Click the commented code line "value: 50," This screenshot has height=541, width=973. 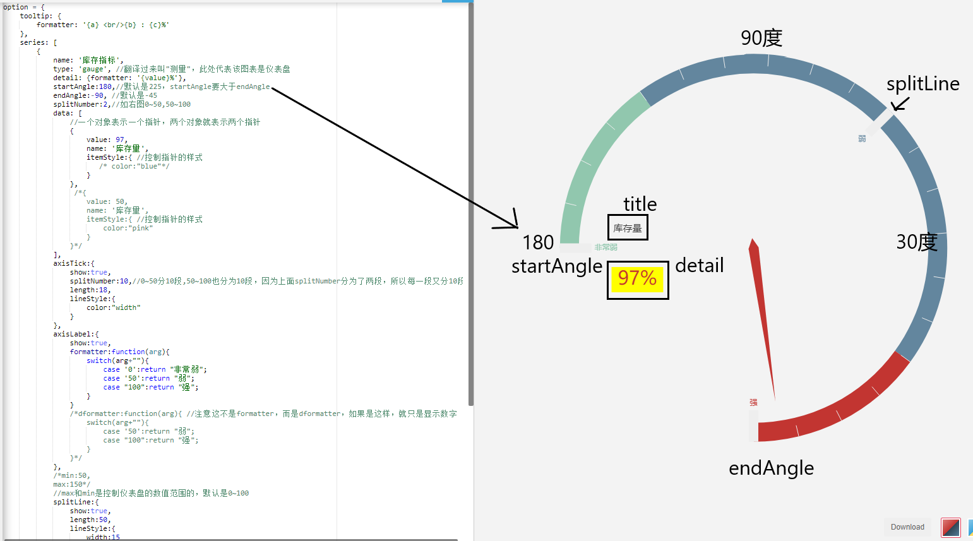[107, 201]
